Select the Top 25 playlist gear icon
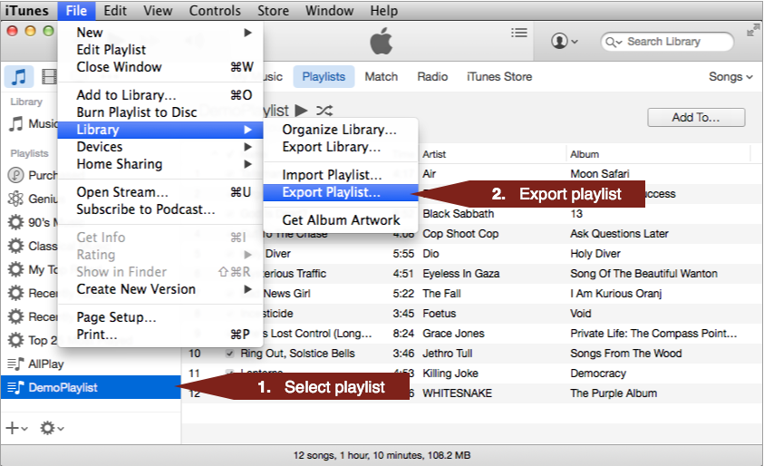The width and height of the screenshot is (764, 466). pos(15,340)
